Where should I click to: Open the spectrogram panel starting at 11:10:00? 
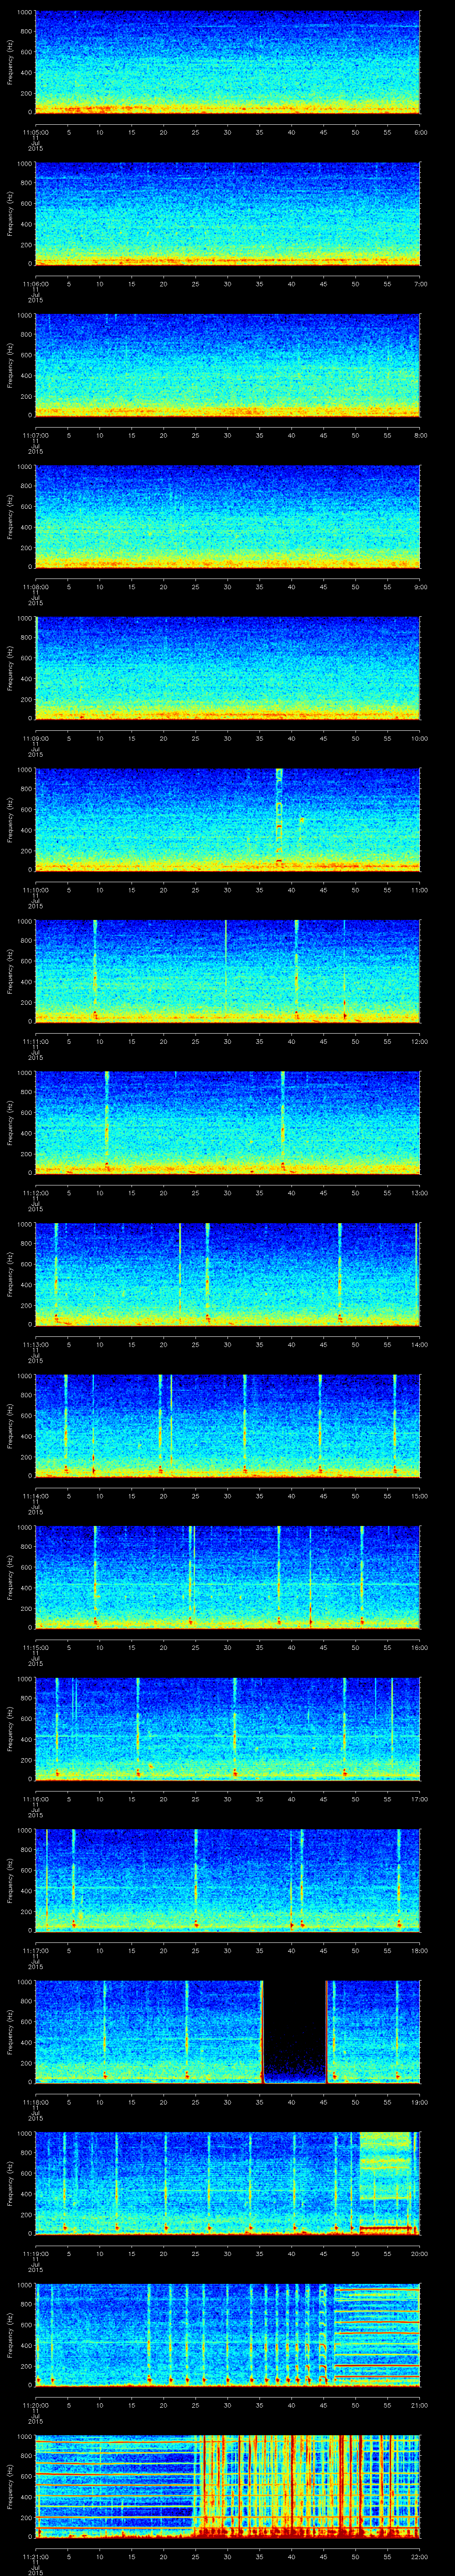pos(227,819)
